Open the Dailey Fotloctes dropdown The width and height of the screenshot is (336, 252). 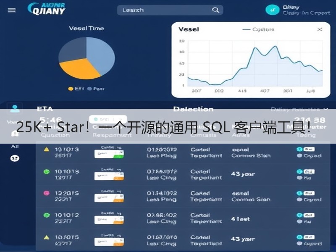[299, 110]
